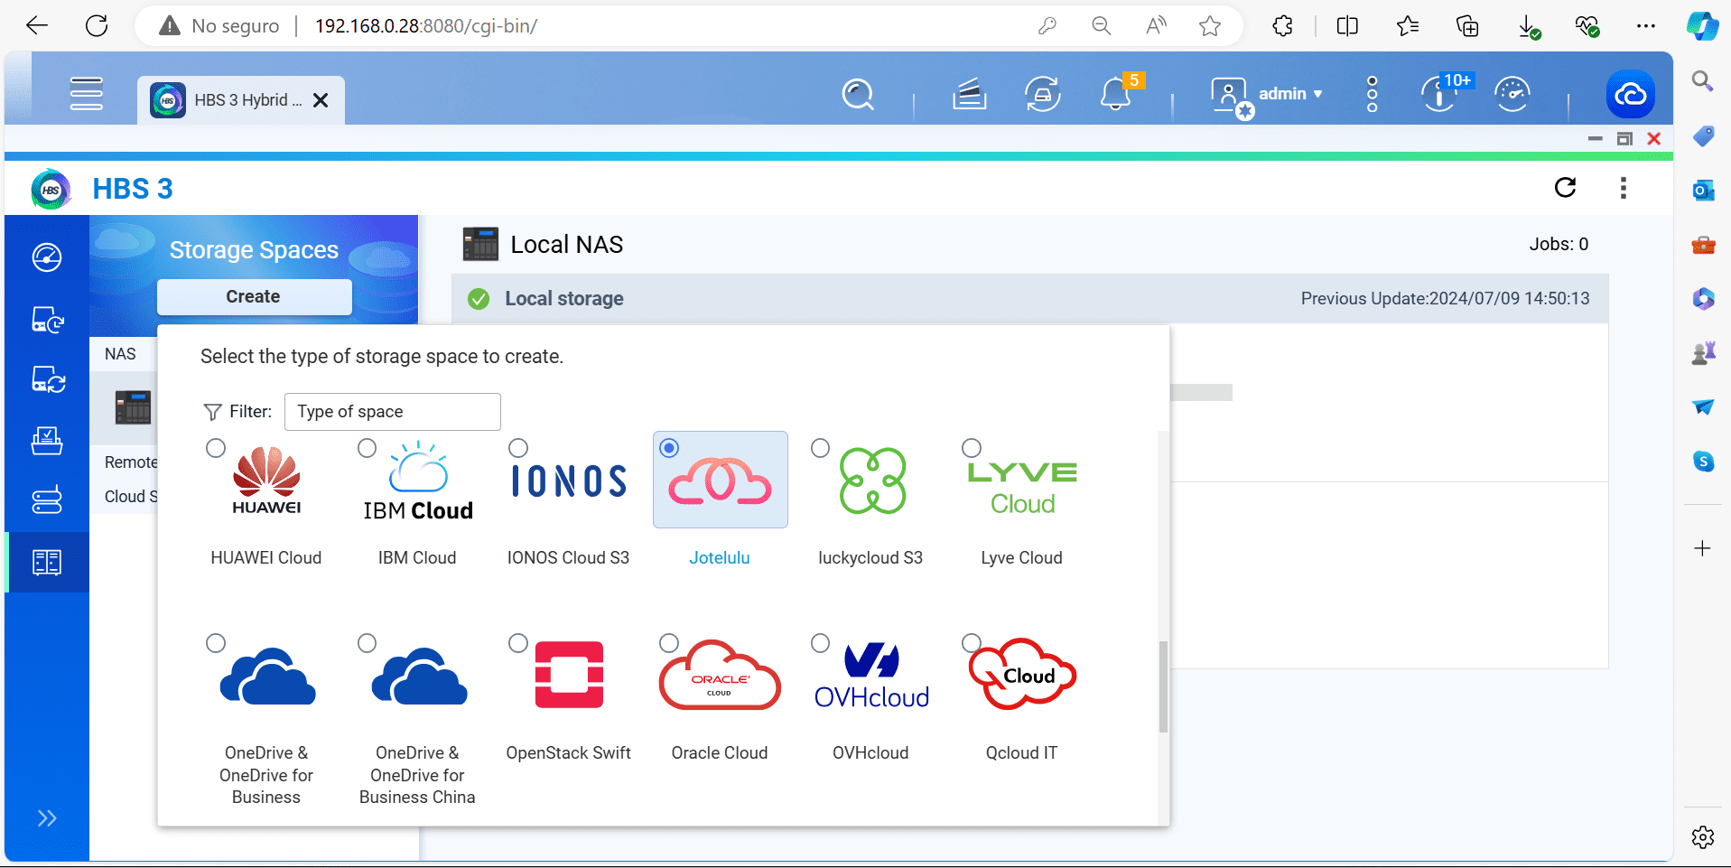Open Edge Copilot icon
1731x868 pixels.
point(1703,25)
